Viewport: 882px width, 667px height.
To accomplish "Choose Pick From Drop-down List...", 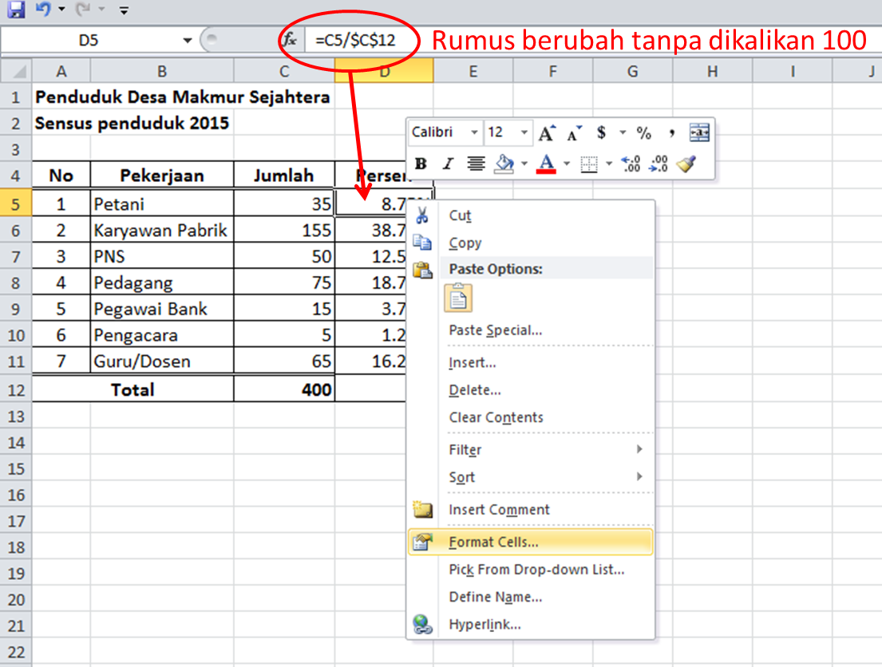I will 531,570.
